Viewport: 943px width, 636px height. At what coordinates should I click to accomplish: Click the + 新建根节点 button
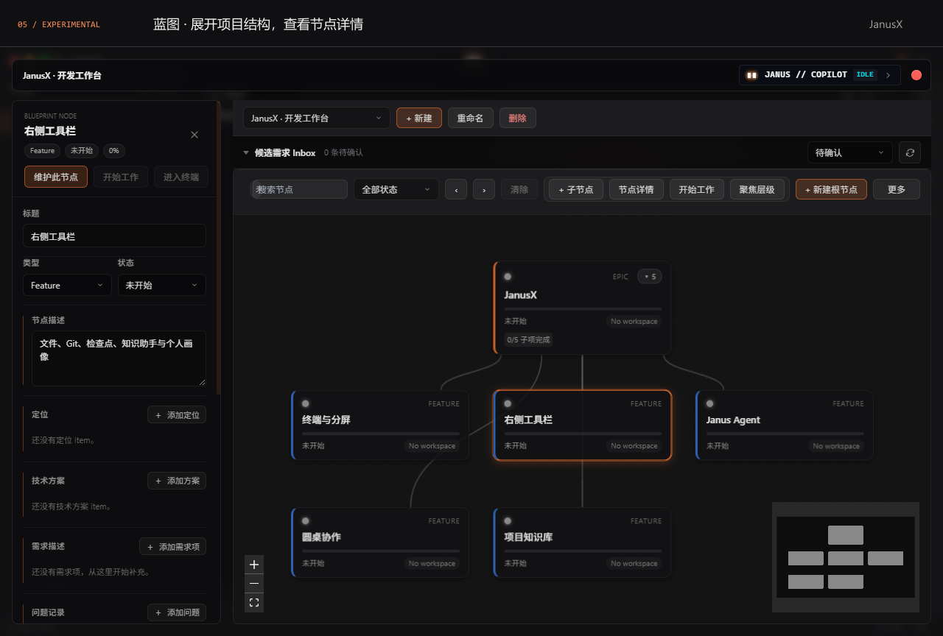point(831,189)
